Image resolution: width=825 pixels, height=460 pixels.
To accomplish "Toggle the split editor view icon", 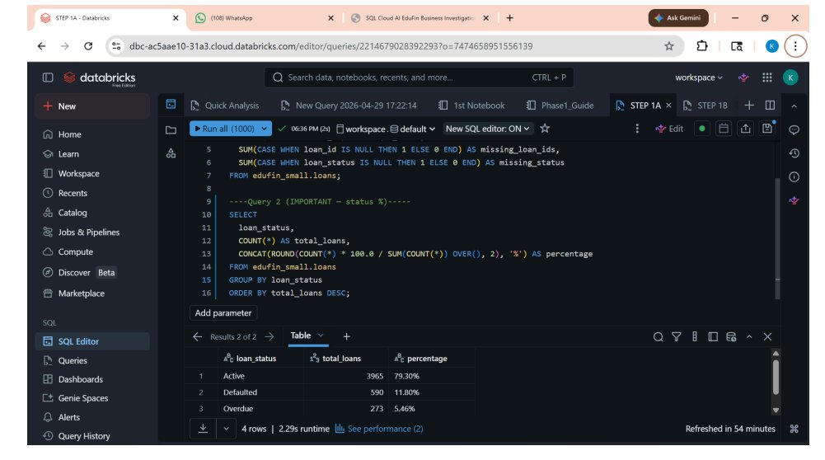I will pyautogui.click(x=770, y=106).
